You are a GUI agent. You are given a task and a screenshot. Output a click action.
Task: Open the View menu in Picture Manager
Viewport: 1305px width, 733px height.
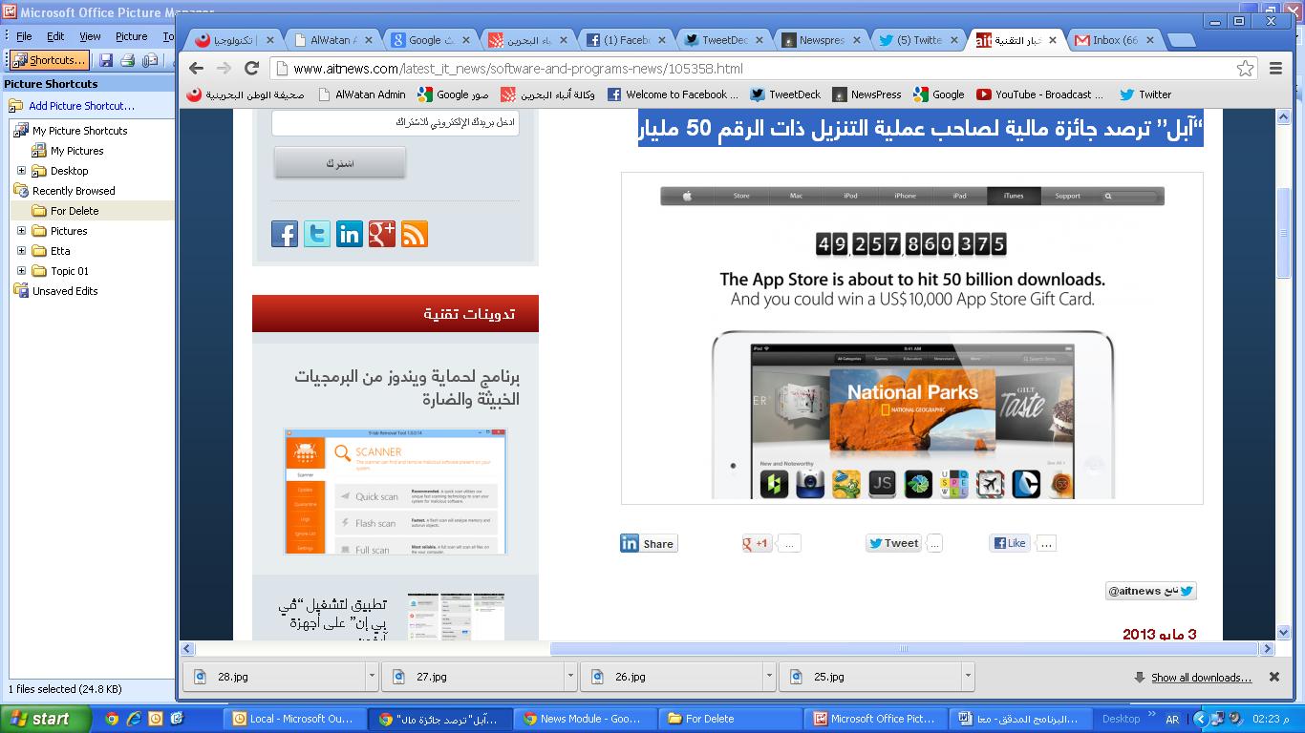(90, 36)
